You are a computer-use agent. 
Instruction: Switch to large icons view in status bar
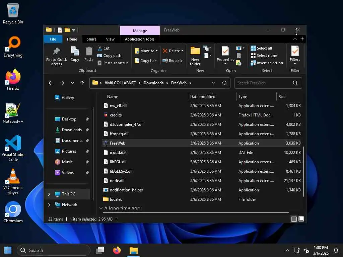click(x=301, y=219)
